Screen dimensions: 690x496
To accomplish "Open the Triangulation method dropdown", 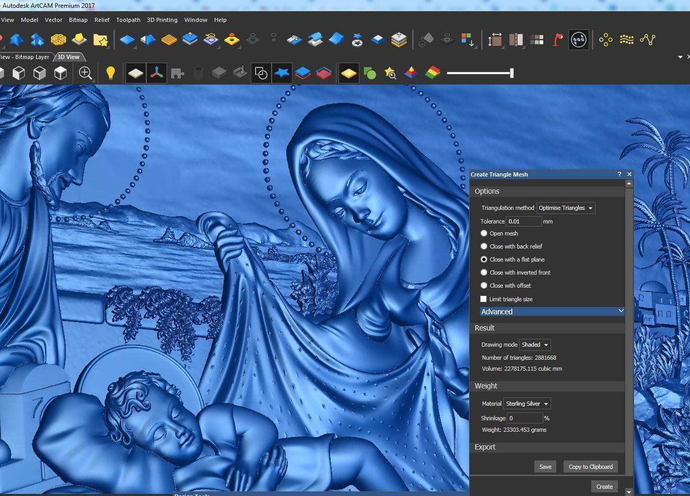I will [x=566, y=208].
